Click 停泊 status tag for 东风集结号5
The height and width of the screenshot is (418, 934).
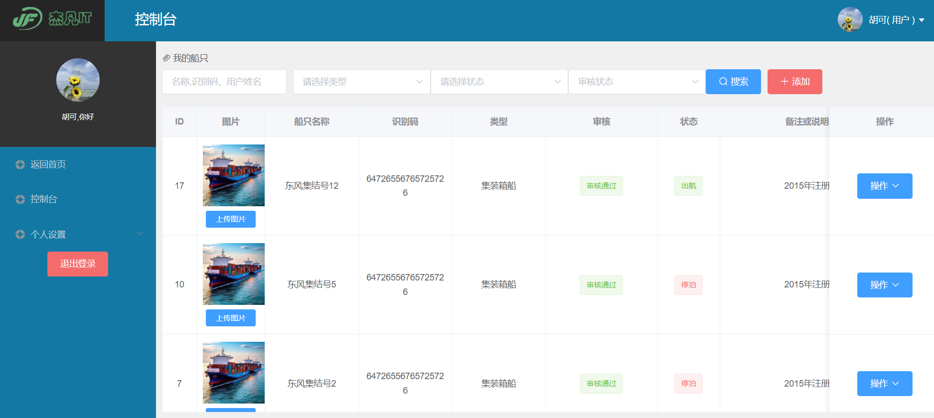(x=688, y=285)
